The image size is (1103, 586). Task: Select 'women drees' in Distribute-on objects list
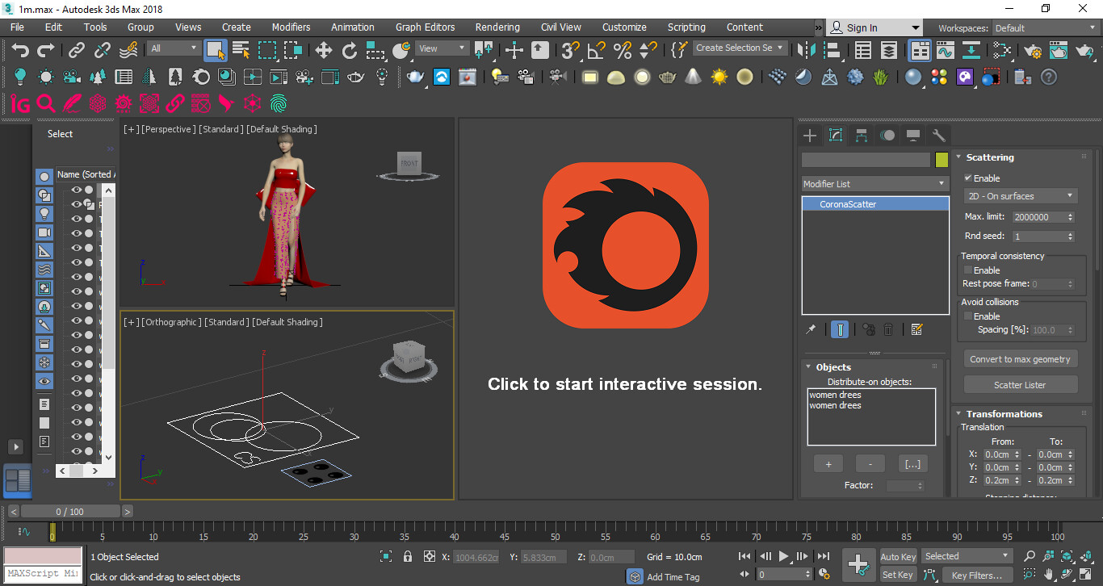click(x=836, y=395)
